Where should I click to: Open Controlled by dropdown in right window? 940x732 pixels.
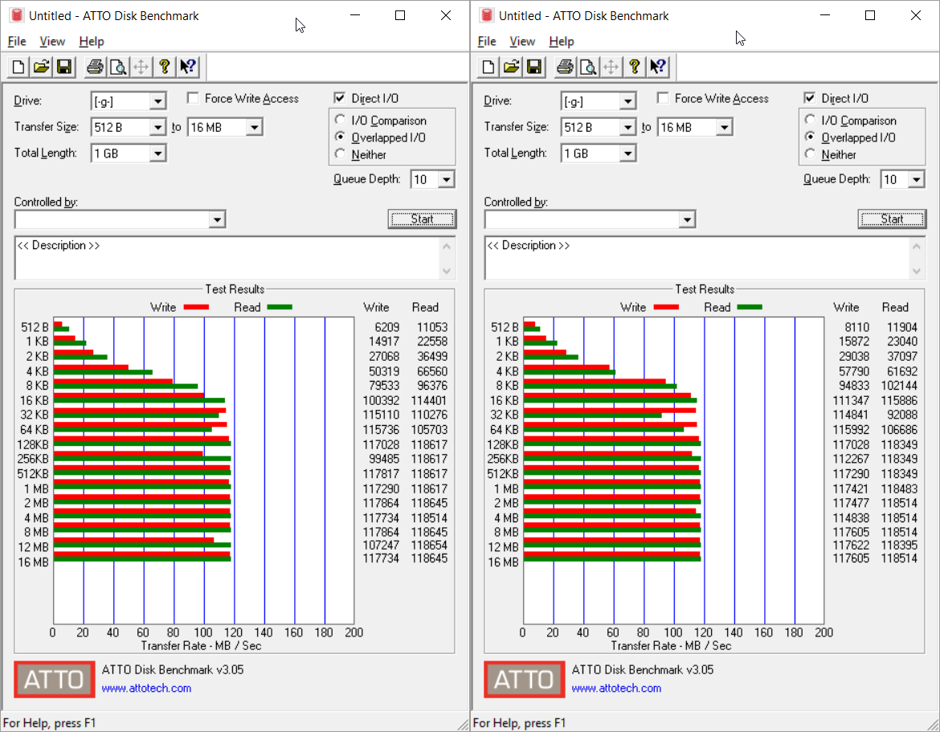click(687, 220)
